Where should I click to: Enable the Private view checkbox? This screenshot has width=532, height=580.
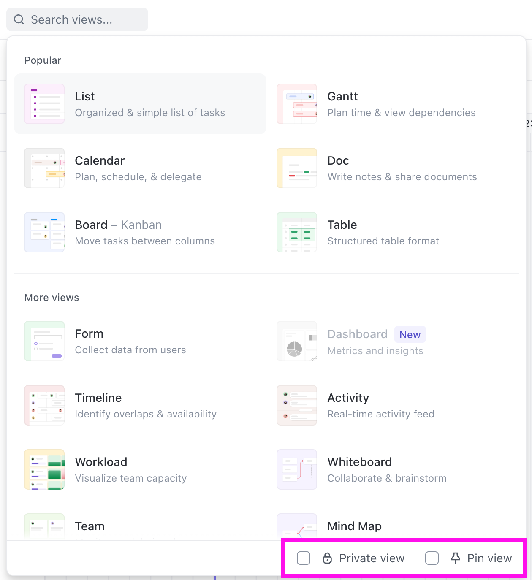point(304,558)
